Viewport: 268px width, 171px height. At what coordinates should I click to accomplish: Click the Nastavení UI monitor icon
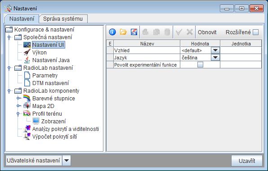[x=27, y=45]
